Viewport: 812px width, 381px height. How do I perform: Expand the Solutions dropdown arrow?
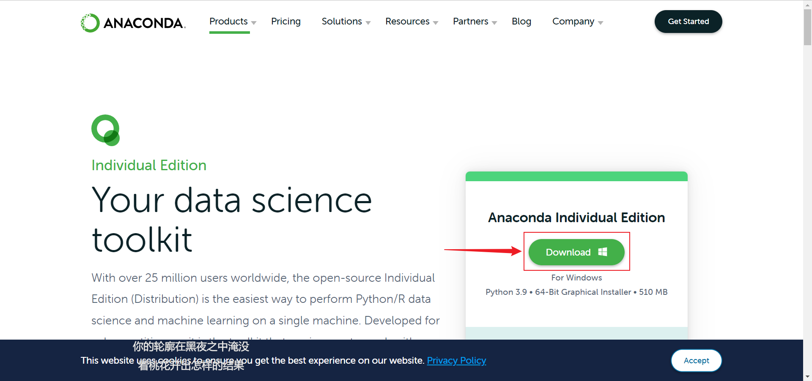(368, 23)
